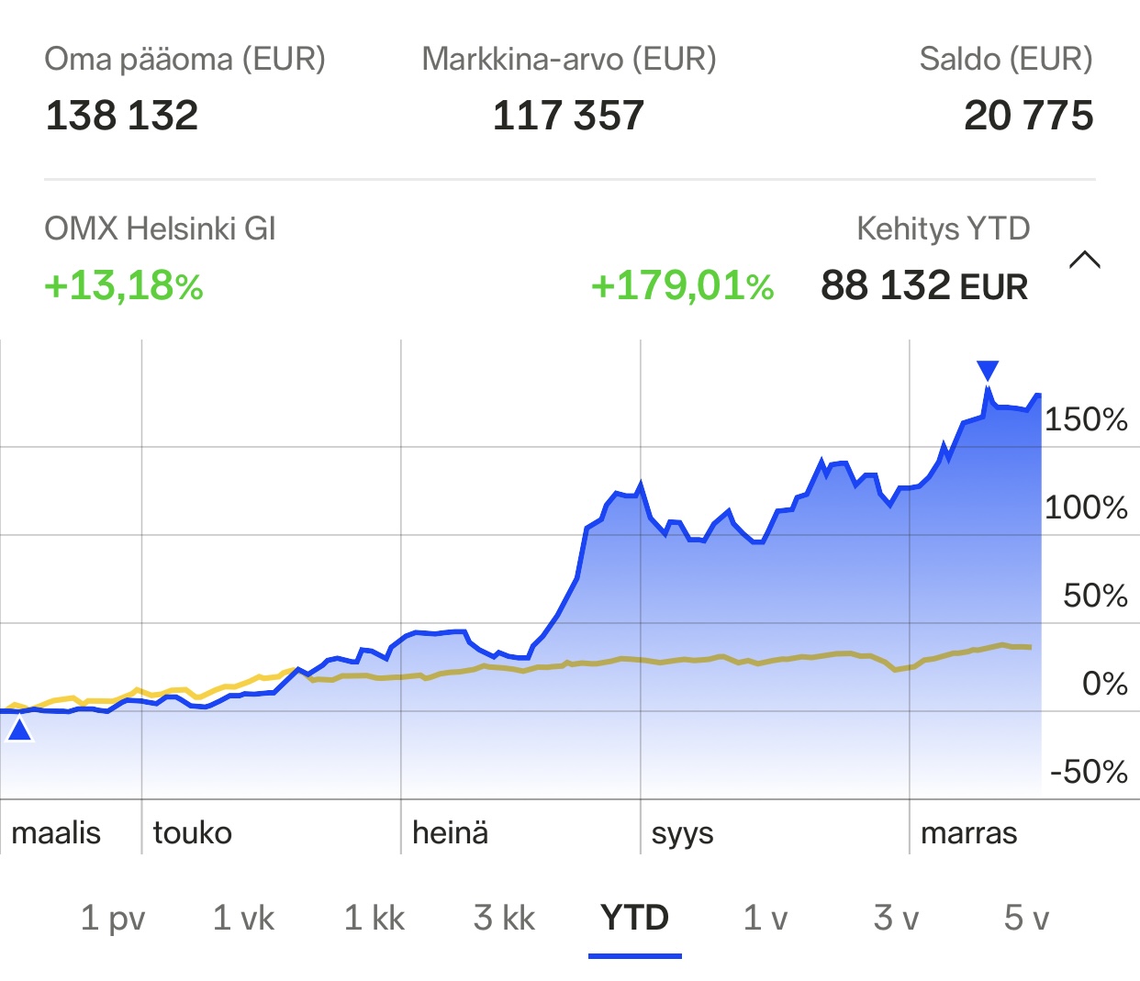This screenshot has width=1140, height=981.
Task: Click the OMX Helsinki GI index label
Action: click(160, 229)
